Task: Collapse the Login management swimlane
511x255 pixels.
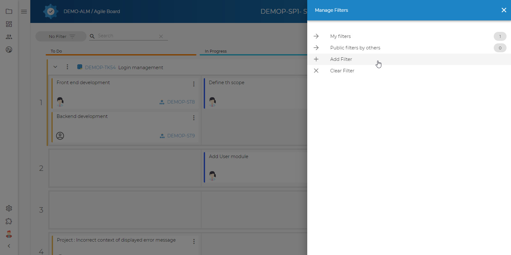Action: [55, 67]
